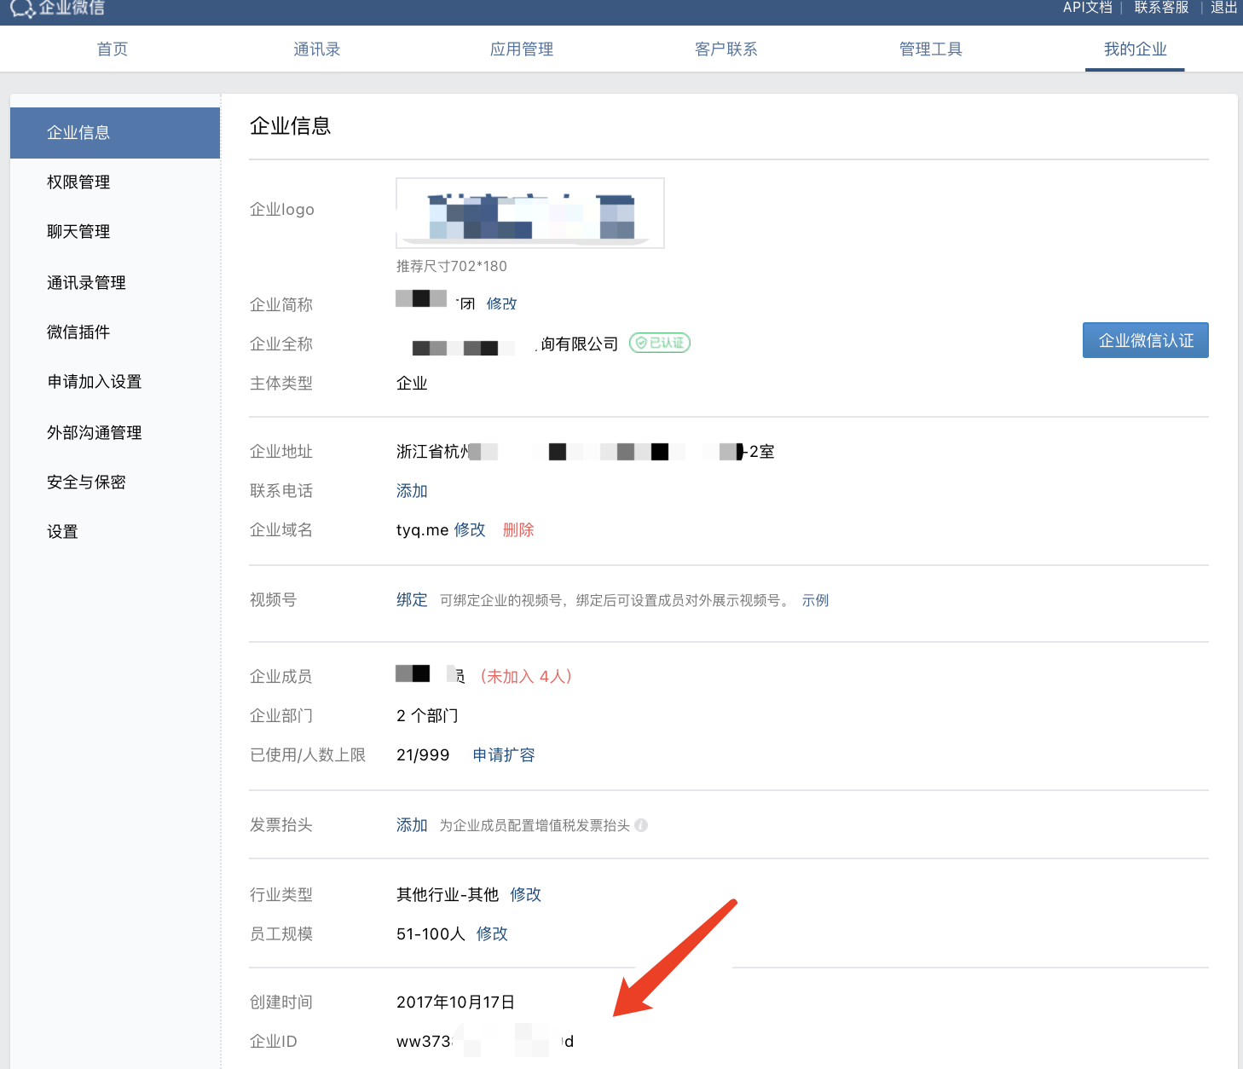
Task: Open 申请加入设置 in sidebar
Action: [x=95, y=382]
